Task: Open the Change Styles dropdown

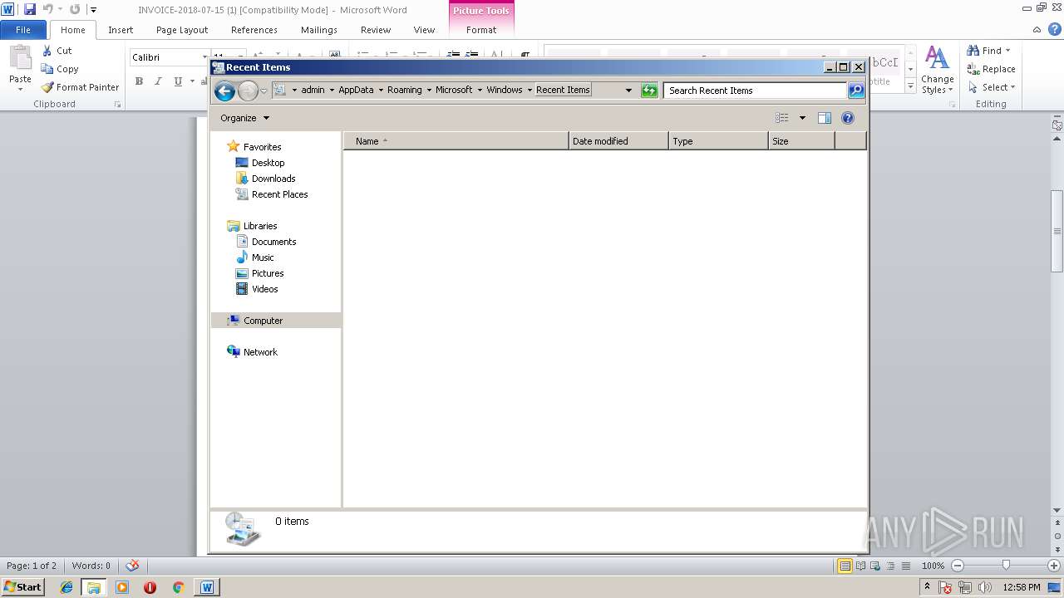Action: tap(937, 71)
